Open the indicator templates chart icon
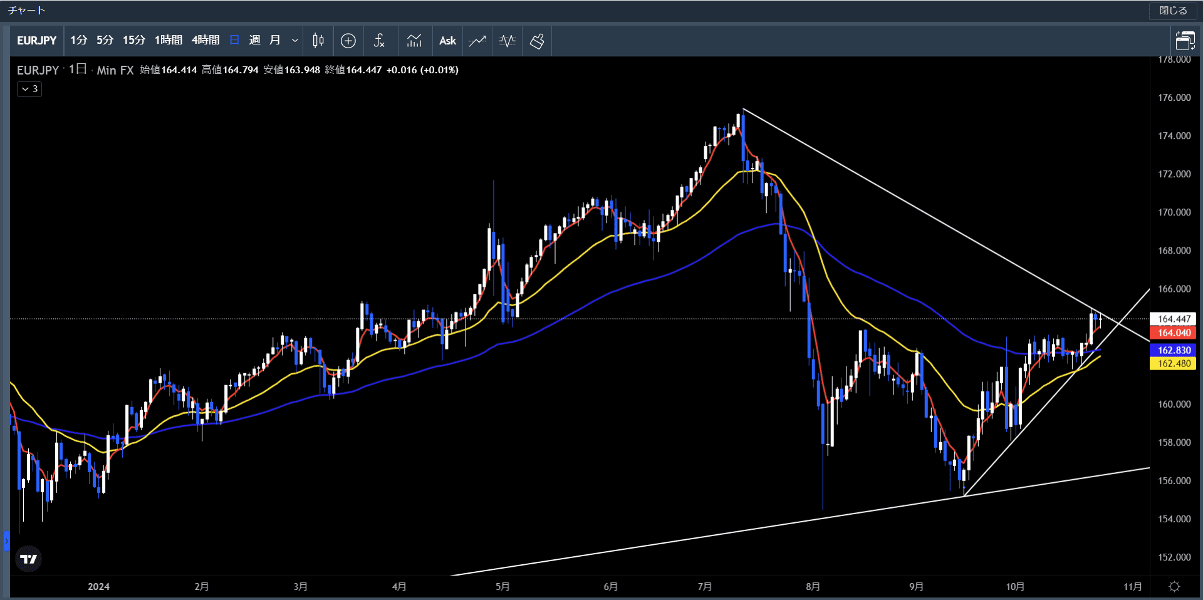This screenshot has width=1203, height=600. [414, 41]
